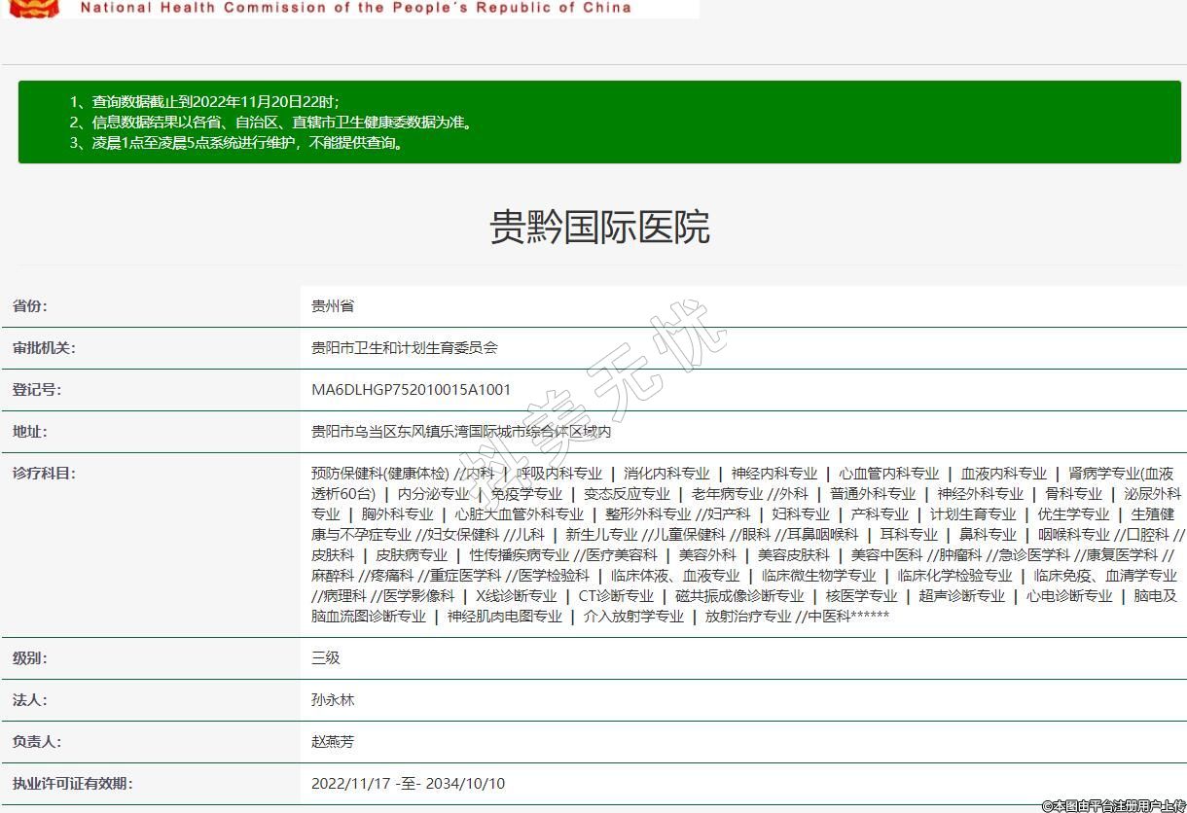The image size is (1187, 813).
Task: Click 预防保健科 in the department list
Action: click(x=347, y=474)
